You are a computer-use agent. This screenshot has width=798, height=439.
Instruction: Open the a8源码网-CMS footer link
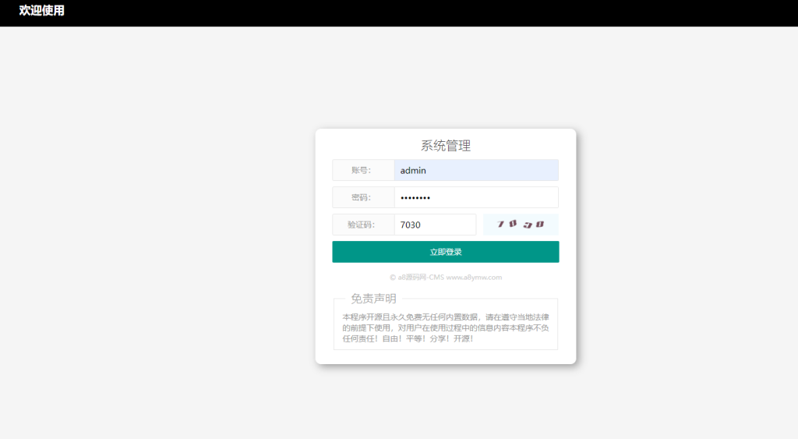click(x=445, y=278)
